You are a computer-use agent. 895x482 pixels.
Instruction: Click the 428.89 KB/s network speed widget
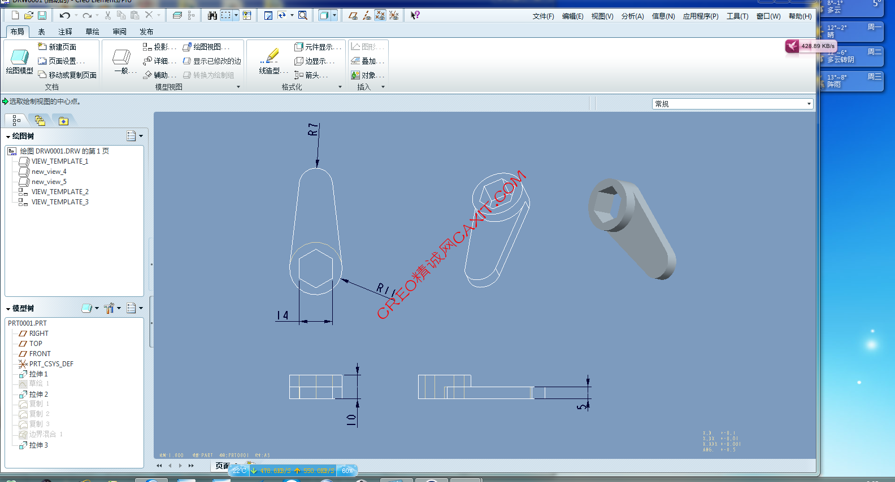pos(811,46)
